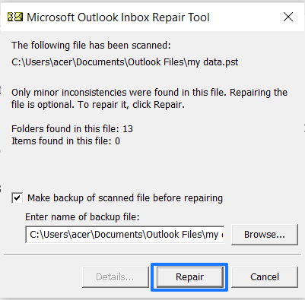Close the Inbox Repair Tool dialog
This screenshot has height=300, width=305.
(x=288, y=17)
